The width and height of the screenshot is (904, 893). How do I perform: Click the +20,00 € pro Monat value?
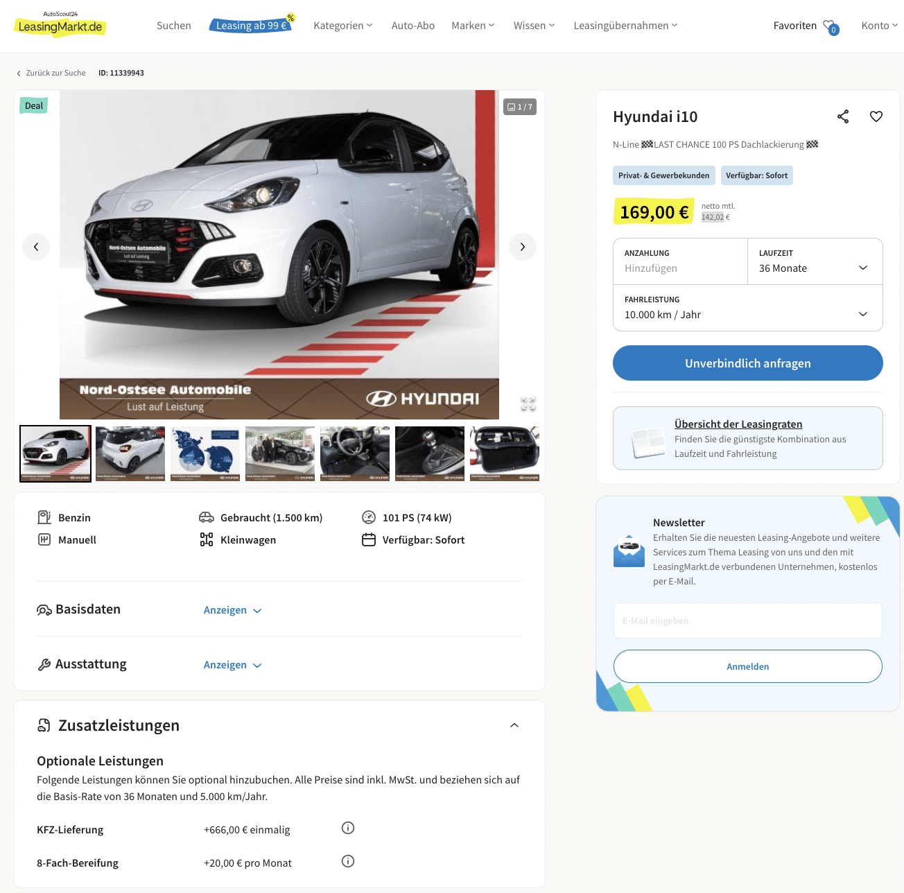pyautogui.click(x=247, y=863)
